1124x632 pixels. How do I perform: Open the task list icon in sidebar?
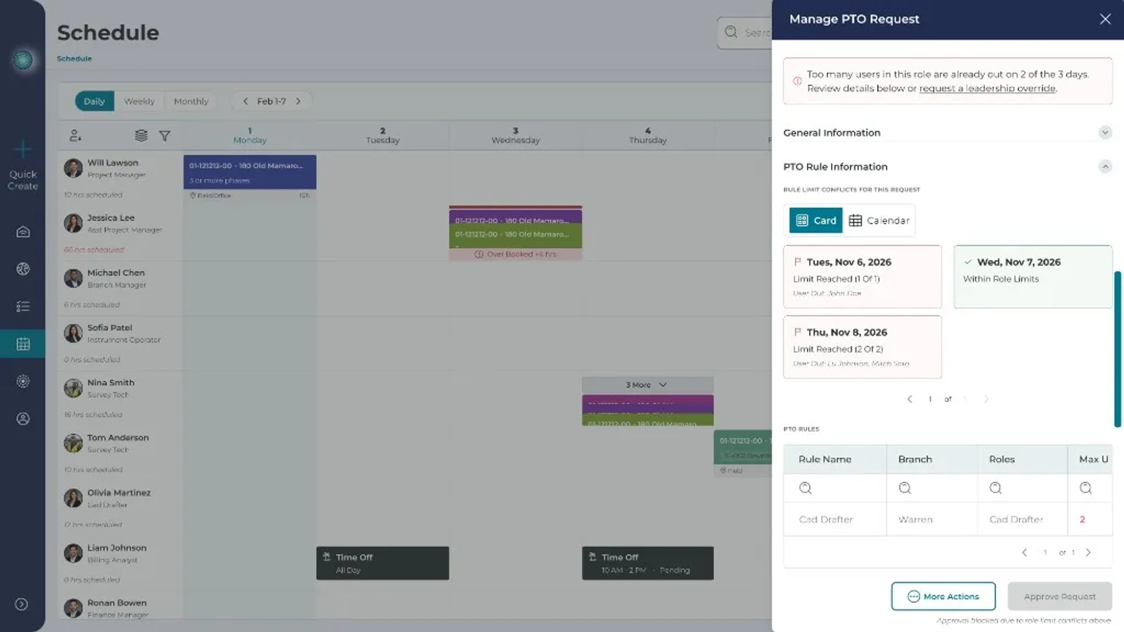point(23,306)
